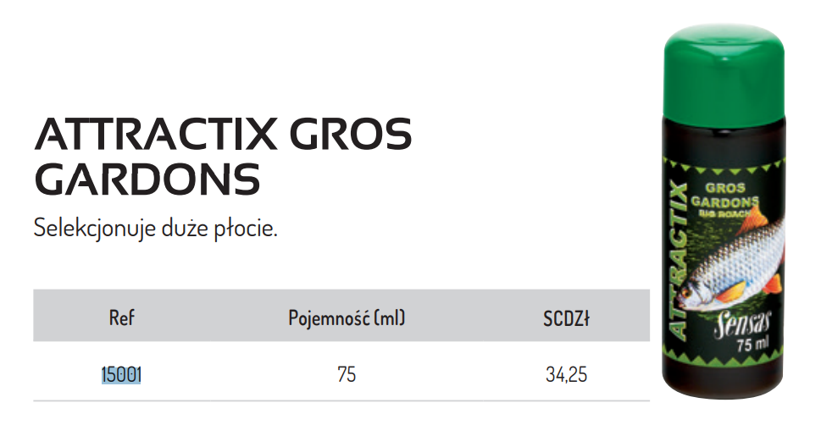Click the green bottle cap
The image size is (821, 447).
point(724,71)
